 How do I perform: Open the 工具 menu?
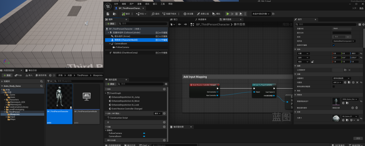[163, 4]
